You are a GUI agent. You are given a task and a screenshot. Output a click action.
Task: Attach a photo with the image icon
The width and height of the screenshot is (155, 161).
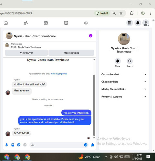(x=13, y=145)
